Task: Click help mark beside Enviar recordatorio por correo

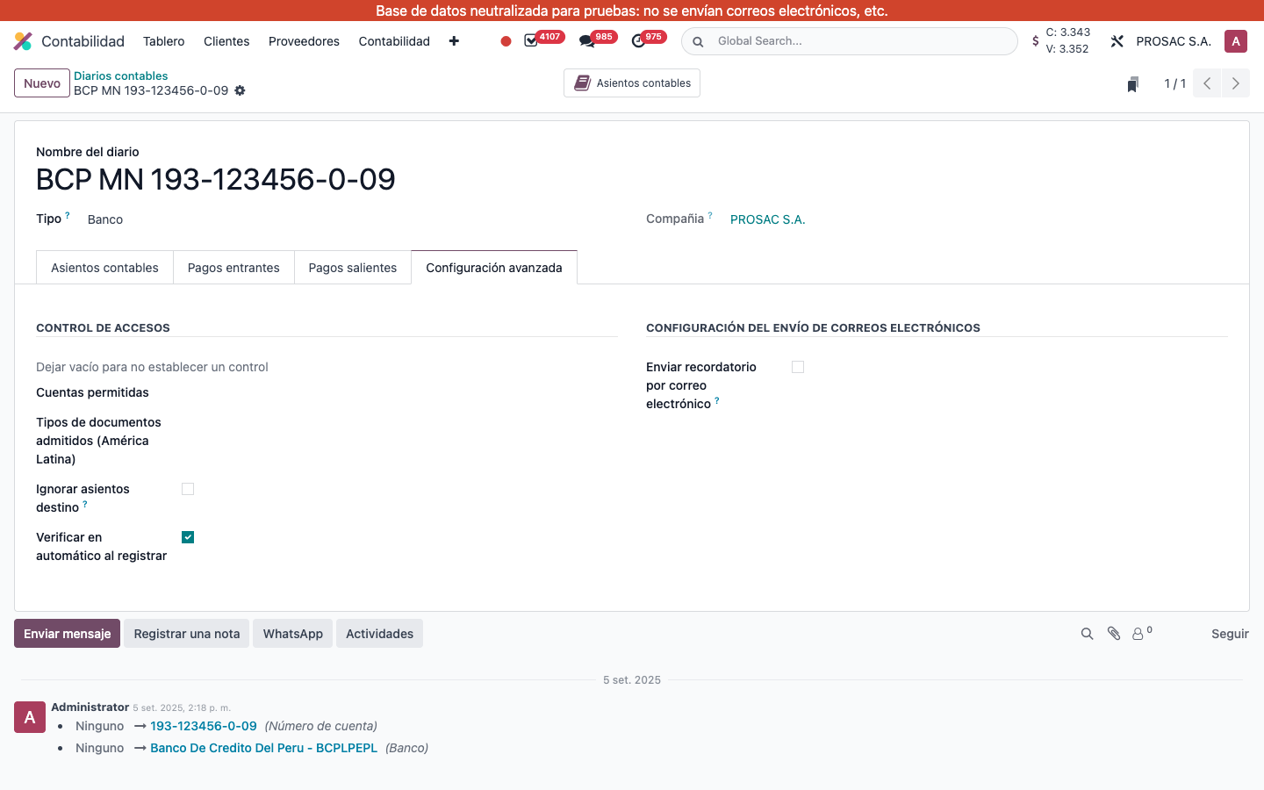Action: [717, 400]
